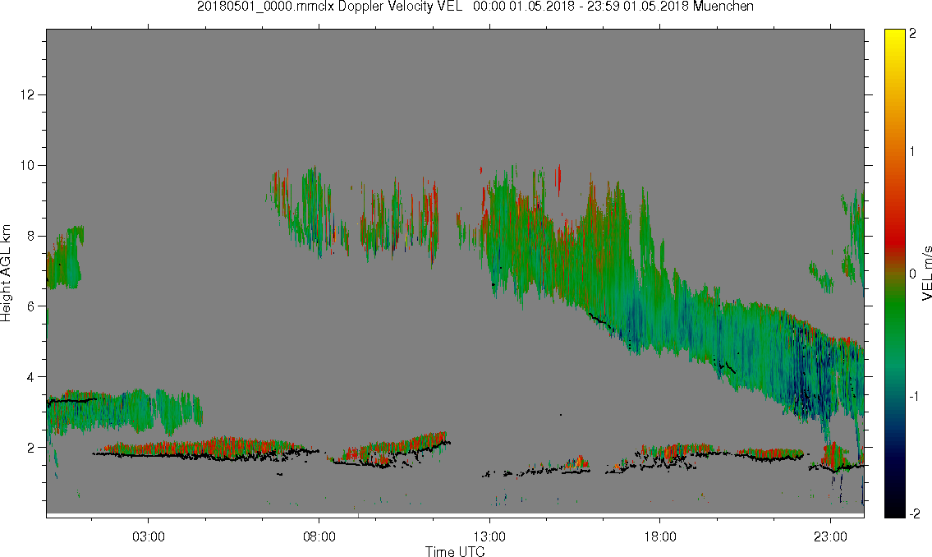Screen dimensions: 932x557
Task: Click the 03:00 time tick label
Action: pos(148,536)
